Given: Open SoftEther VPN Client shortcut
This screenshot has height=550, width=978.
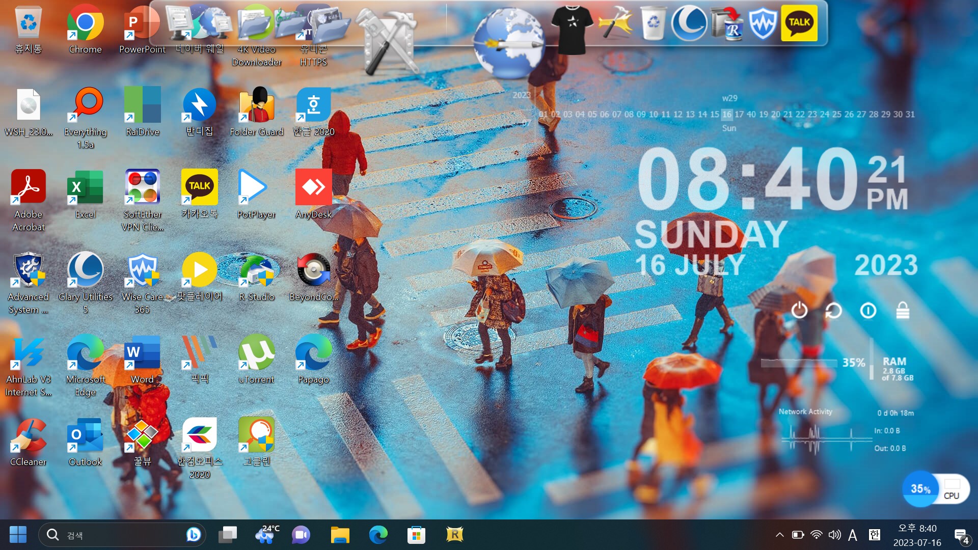Looking at the screenshot, I should (x=142, y=201).
